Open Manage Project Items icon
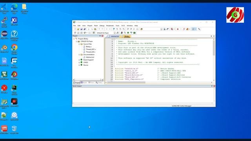This screenshot has height=141, width=251. (122, 33)
